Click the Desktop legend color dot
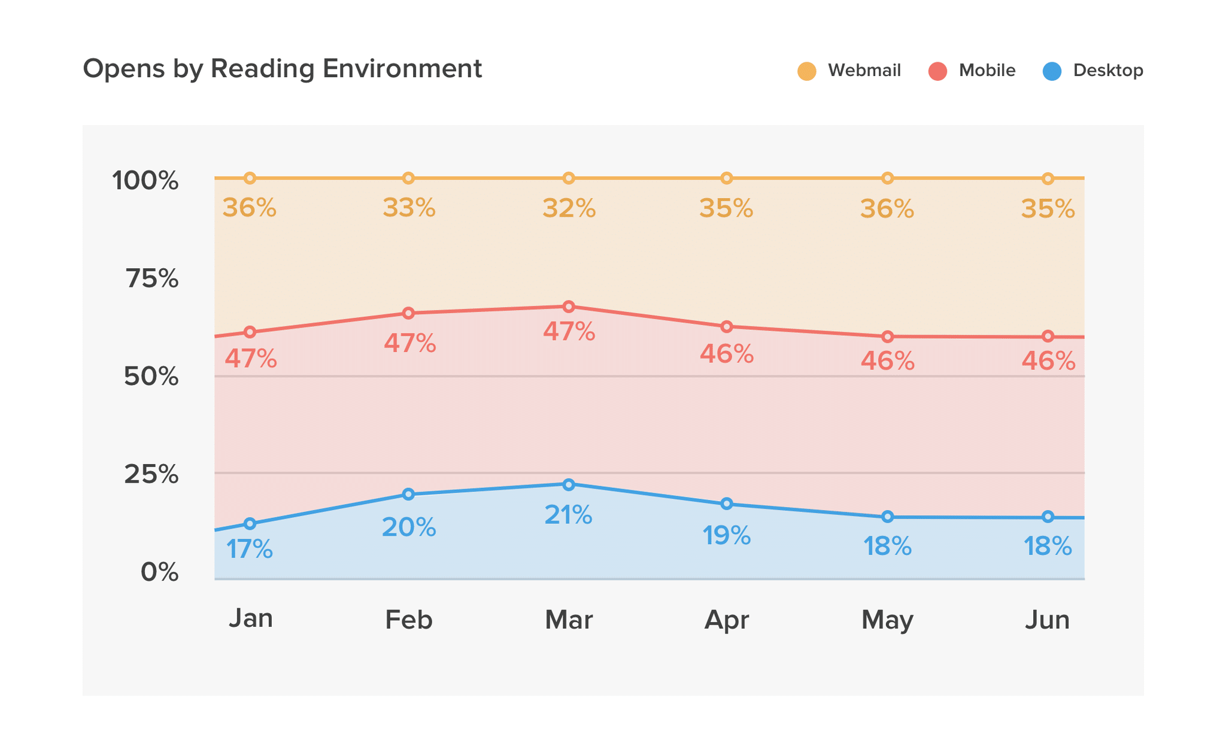Screen dimensions: 1226x743 [1052, 71]
